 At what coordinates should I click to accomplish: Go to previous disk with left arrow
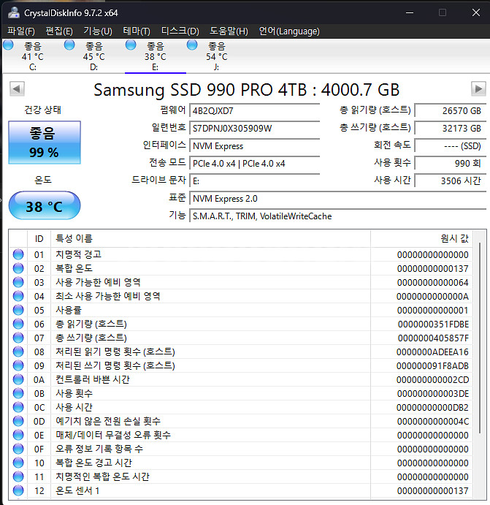(16, 89)
